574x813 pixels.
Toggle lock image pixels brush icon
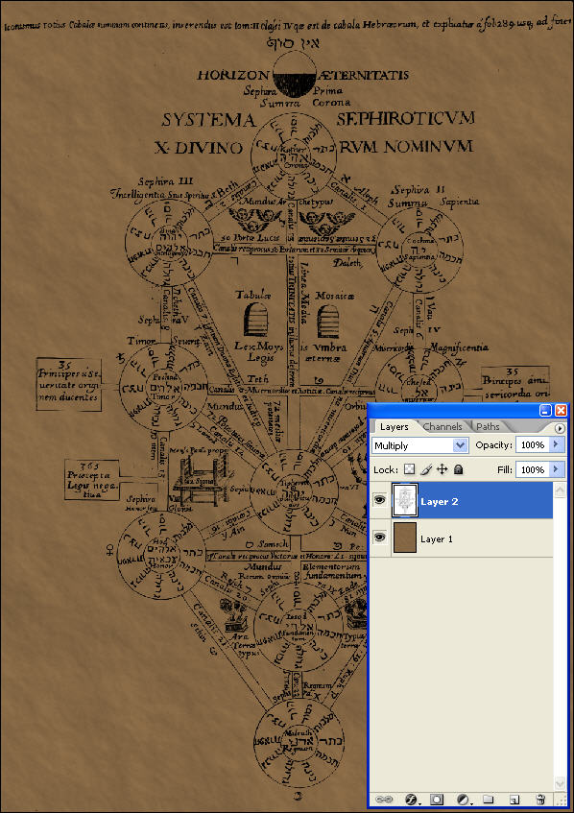(x=426, y=469)
